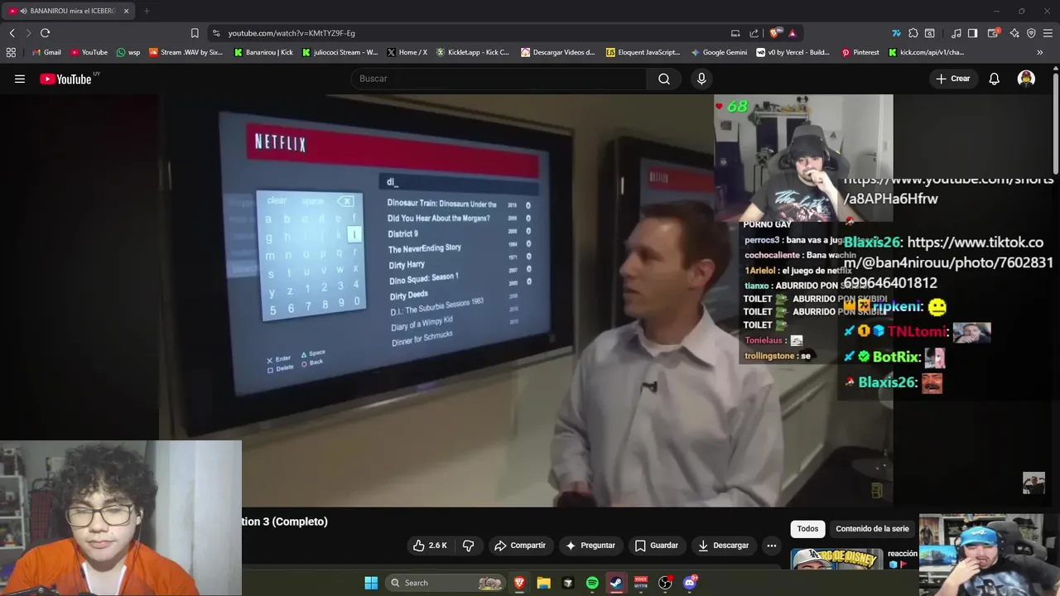Image resolution: width=1060 pixels, height=596 pixels.
Task: Click the Compartir share button
Action: 519,546
